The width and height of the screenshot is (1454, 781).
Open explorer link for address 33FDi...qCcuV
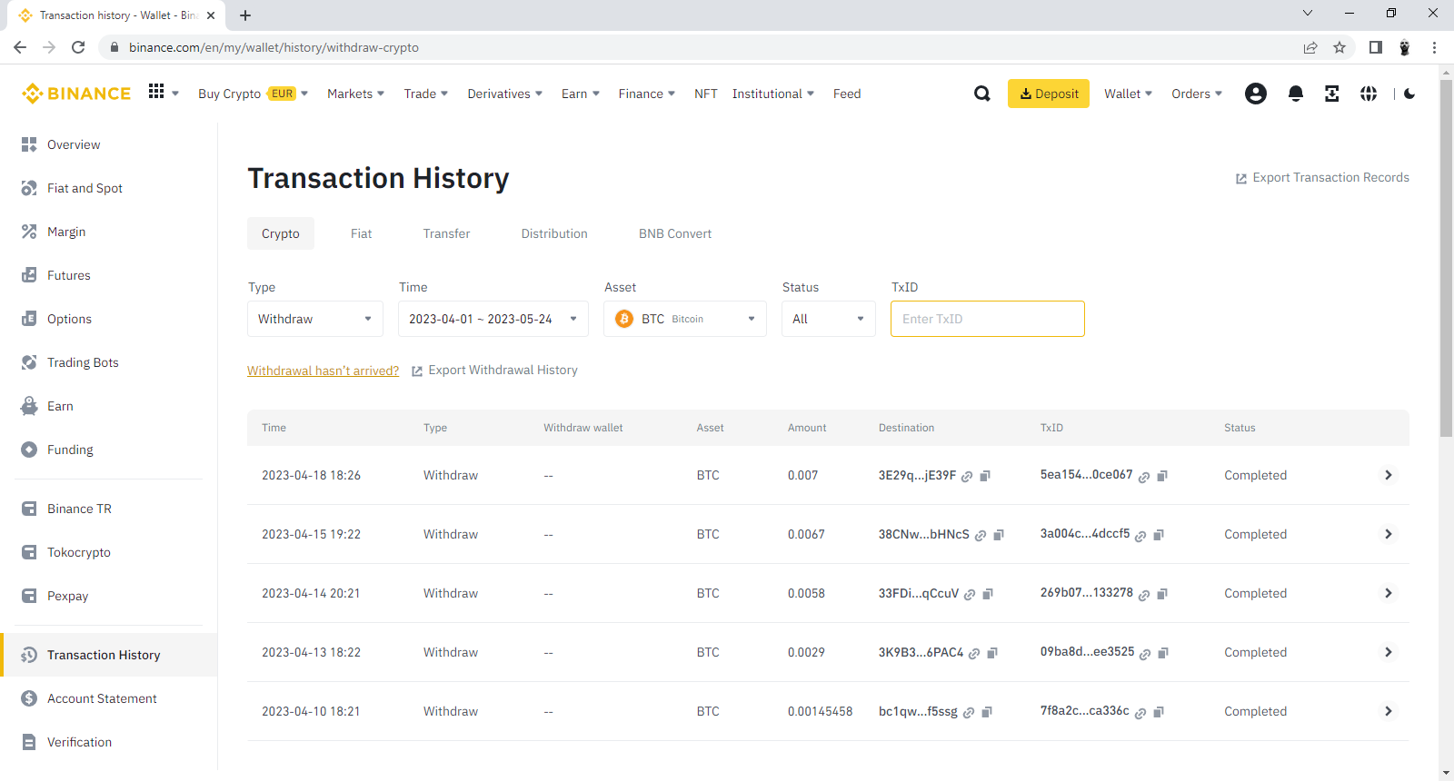point(970,594)
